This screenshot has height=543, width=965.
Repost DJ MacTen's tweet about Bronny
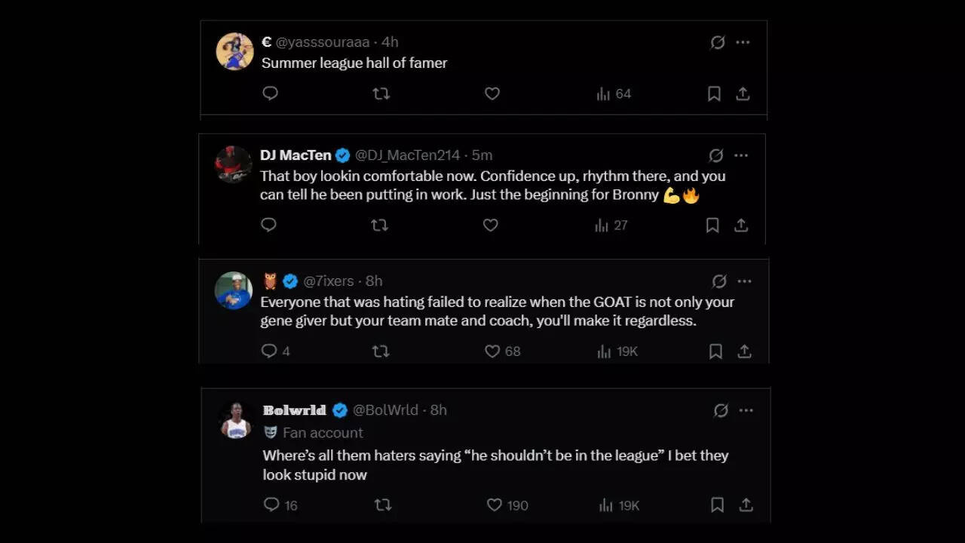pos(379,225)
